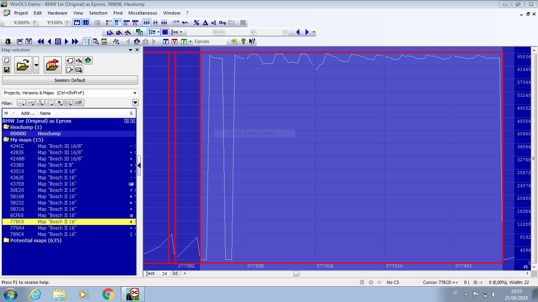Open the Hardware menu

[57, 13]
